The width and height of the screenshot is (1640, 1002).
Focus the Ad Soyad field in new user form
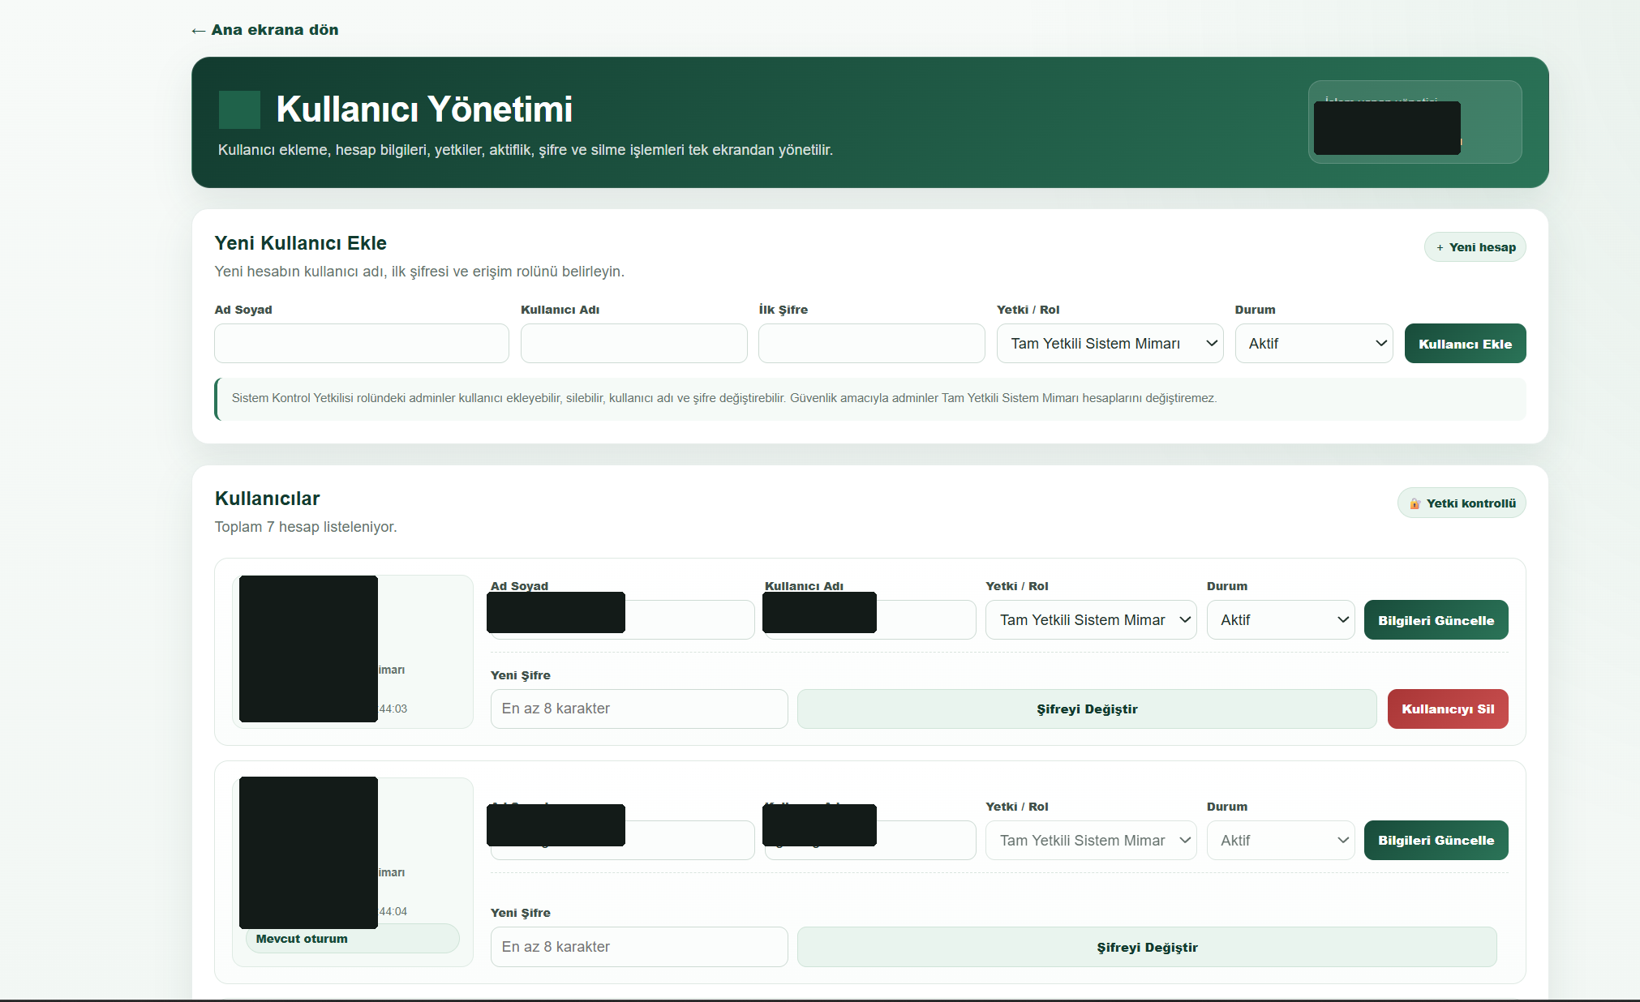[x=362, y=344]
